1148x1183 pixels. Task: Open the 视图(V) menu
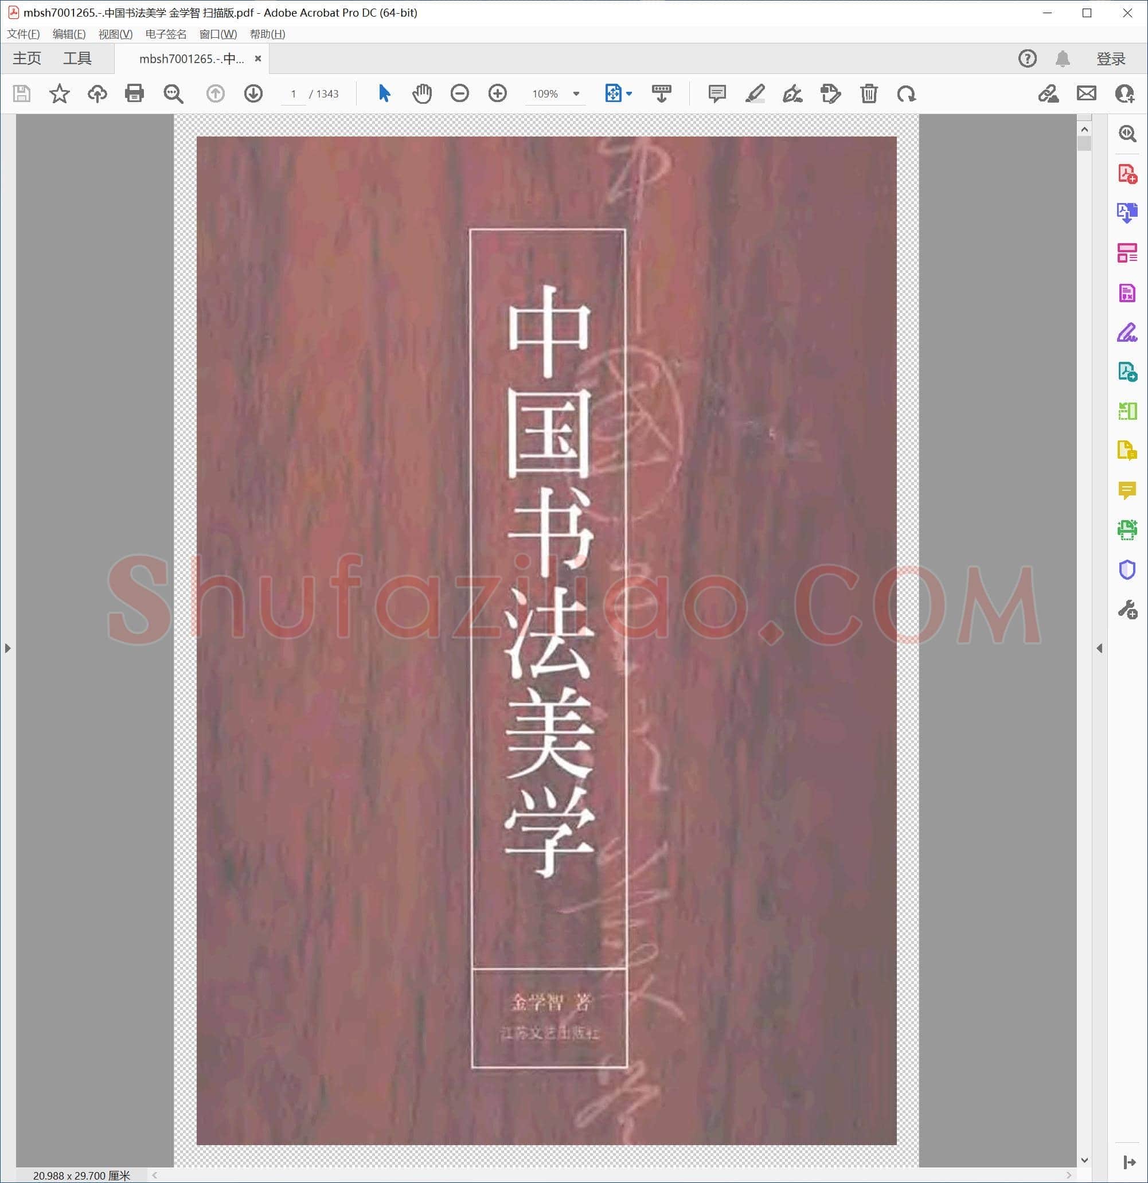point(115,34)
